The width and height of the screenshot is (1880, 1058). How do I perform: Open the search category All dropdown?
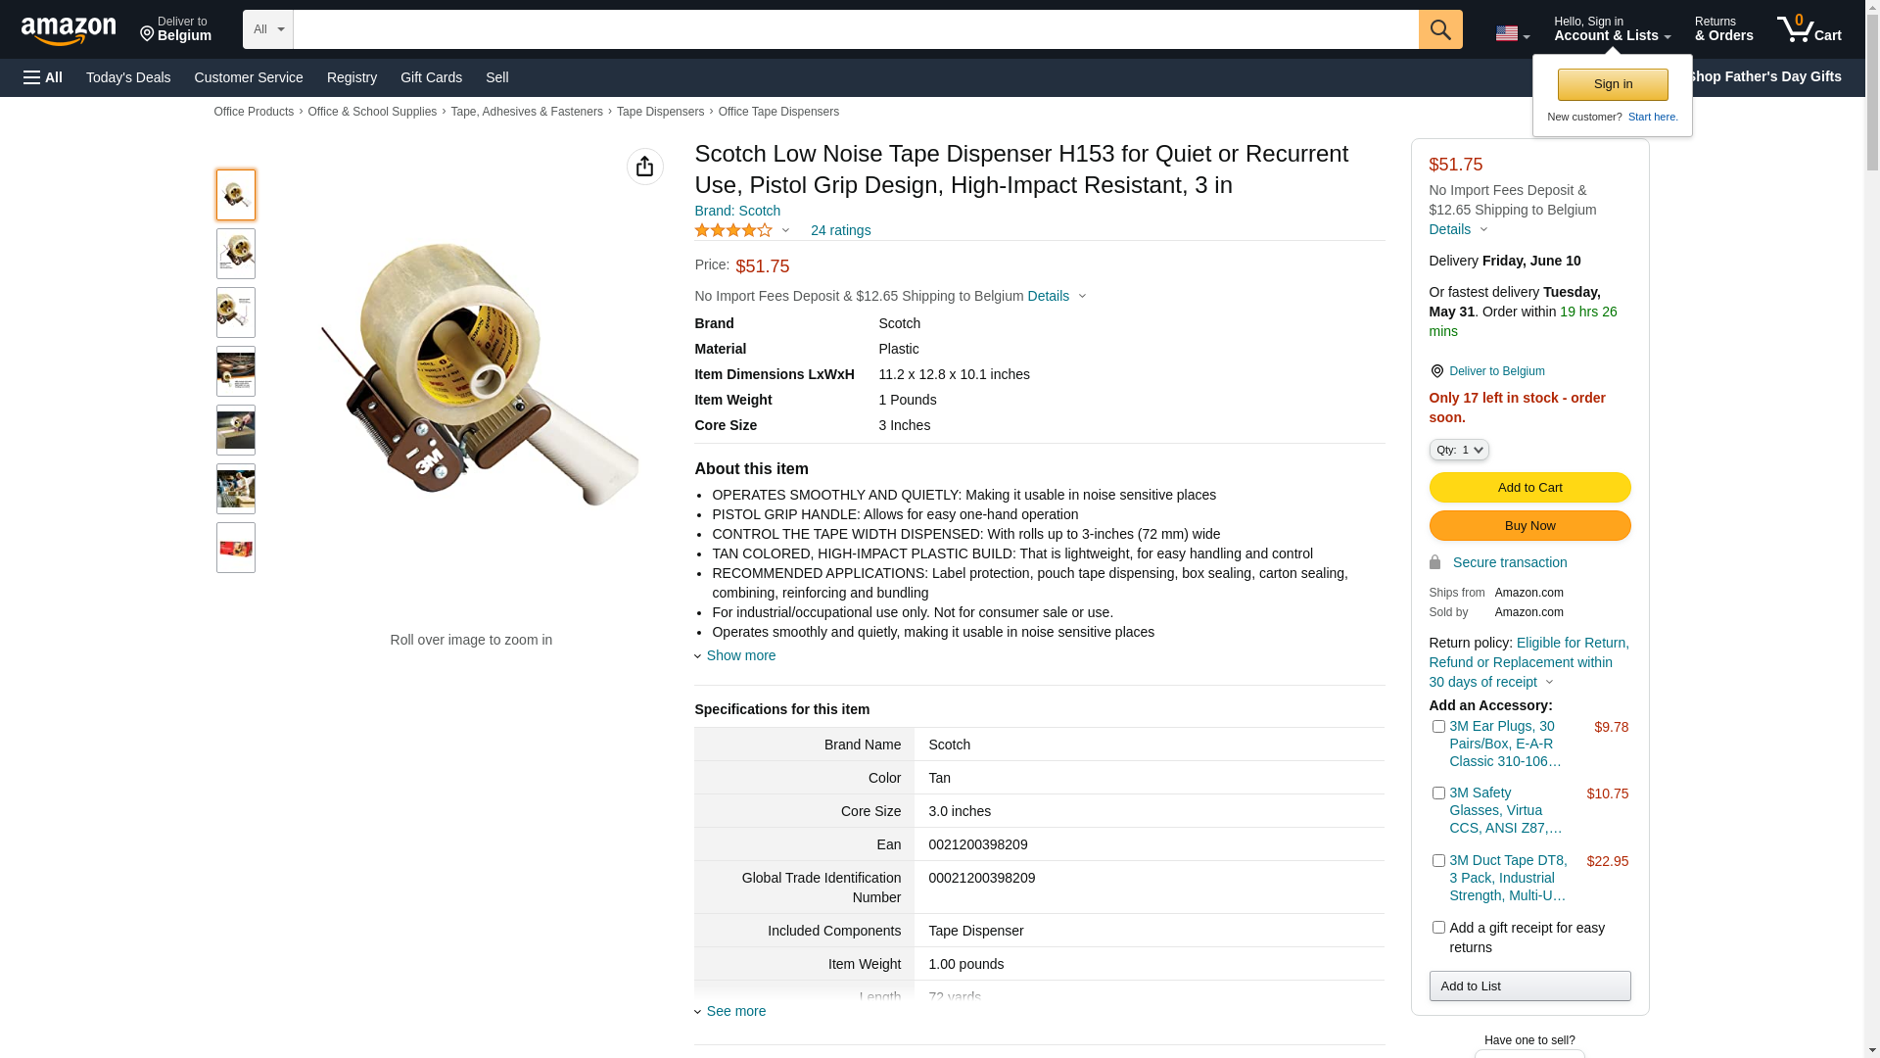pyautogui.click(x=267, y=29)
